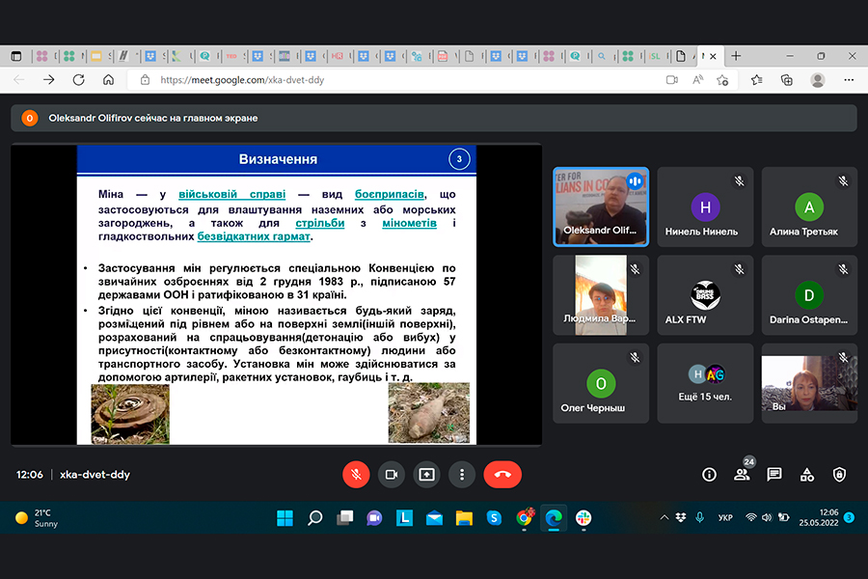Screen dimensions: 868x579
Task: Open the weather widget 21°C Sunny
Action: coord(37,518)
